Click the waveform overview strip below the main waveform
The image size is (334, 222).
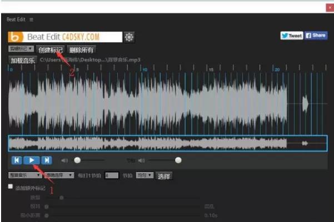[x=168, y=143]
